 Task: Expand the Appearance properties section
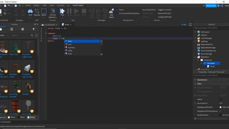pos(195,80)
